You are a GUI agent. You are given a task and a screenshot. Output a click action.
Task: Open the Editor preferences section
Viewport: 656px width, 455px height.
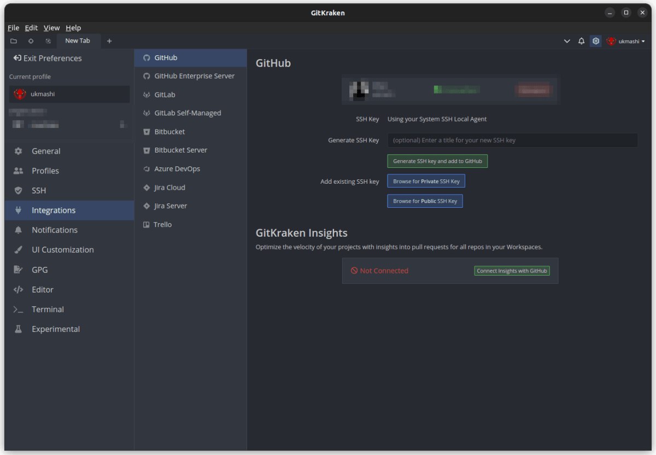[x=69, y=289]
